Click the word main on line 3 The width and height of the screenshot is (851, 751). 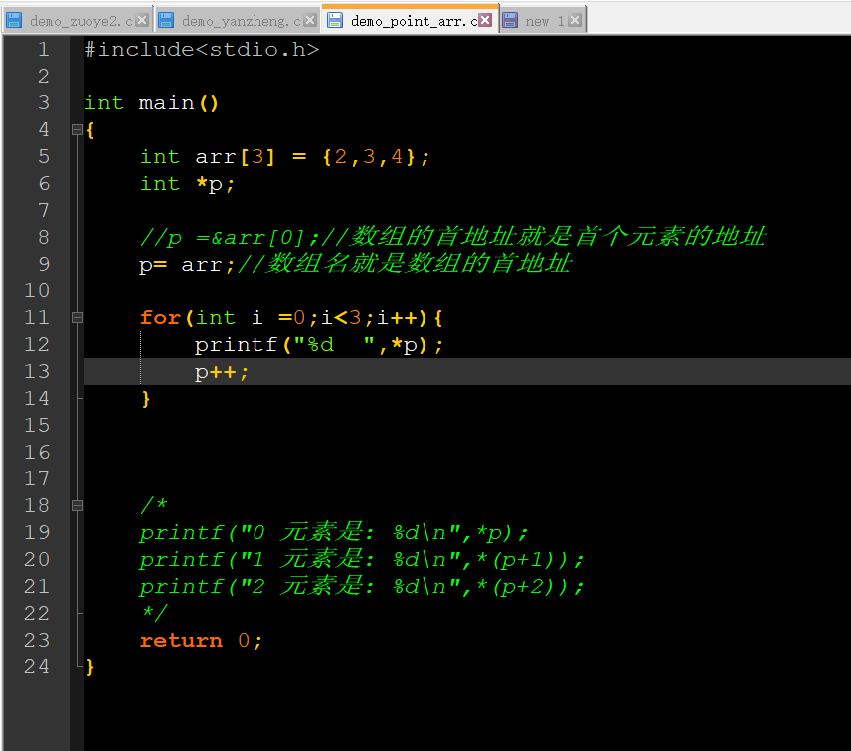coord(166,103)
